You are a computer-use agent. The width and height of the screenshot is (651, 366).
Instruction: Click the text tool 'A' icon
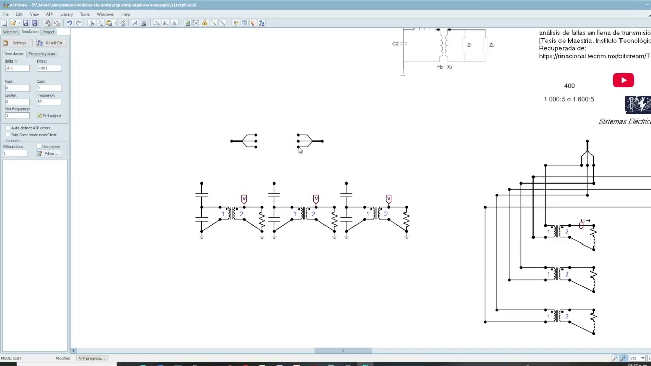(135, 23)
